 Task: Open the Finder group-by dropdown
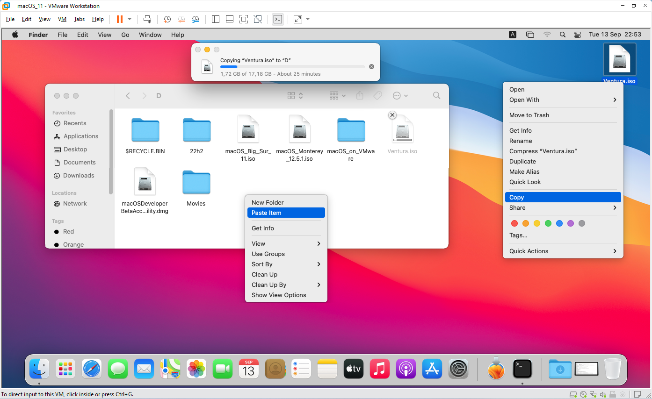[338, 95]
